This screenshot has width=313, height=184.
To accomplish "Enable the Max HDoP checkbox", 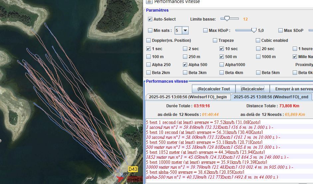I will (x=205, y=30).
